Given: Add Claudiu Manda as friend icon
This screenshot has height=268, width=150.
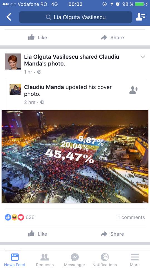Looking at the screenshot, I should 134,90.
